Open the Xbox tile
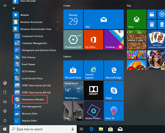Screen dimensions: 165x133 point(137,19)
